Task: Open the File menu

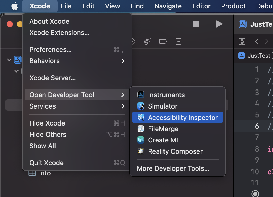Action: pos(66,6)
